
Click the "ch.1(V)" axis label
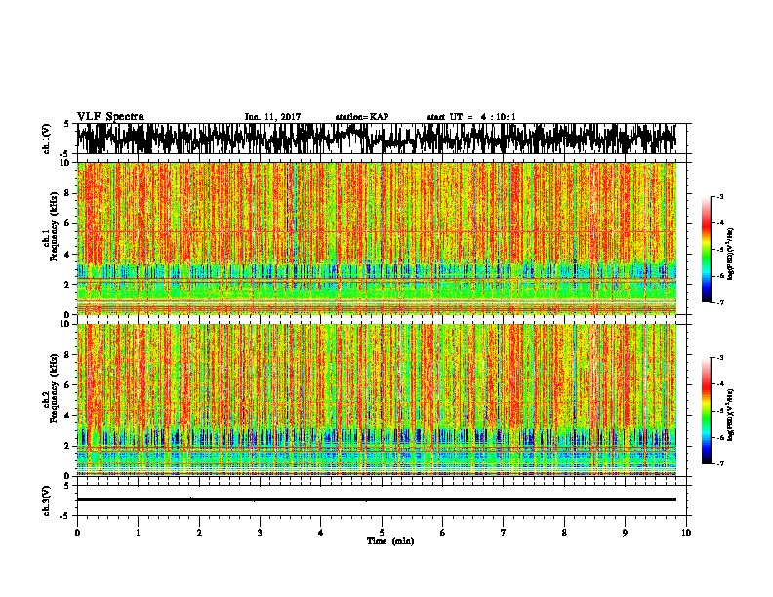(x=47, y=139)
